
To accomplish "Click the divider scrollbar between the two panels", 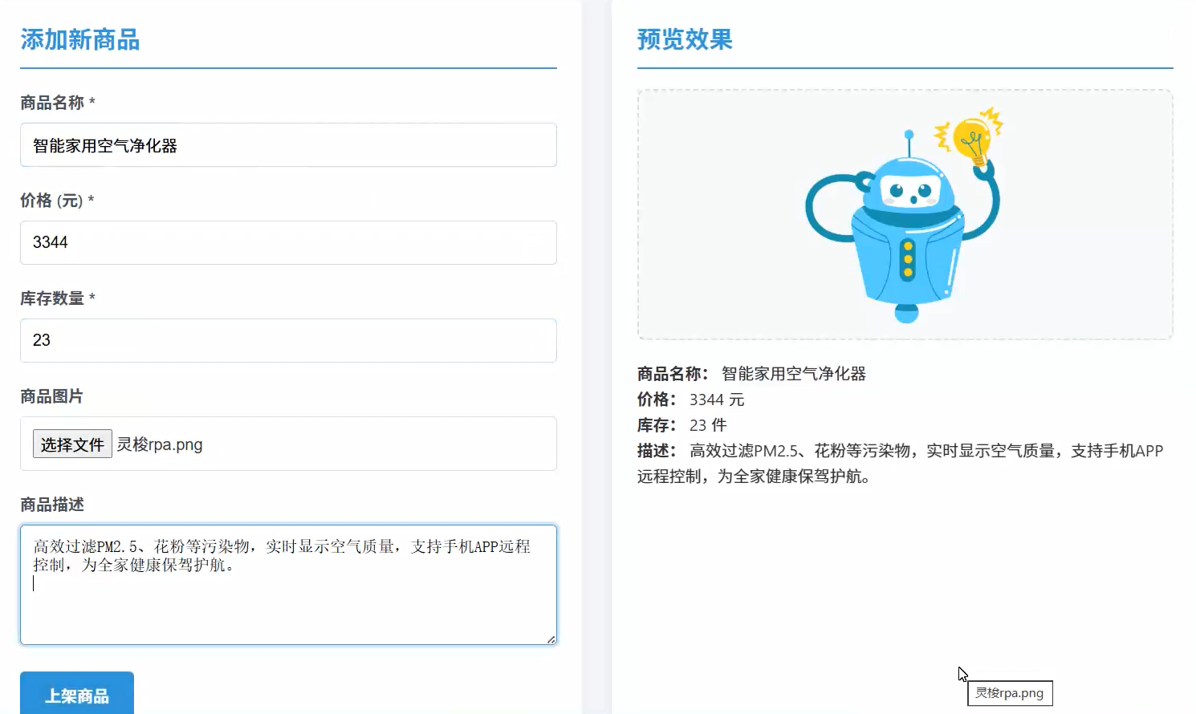I will (x=596, y=357).
